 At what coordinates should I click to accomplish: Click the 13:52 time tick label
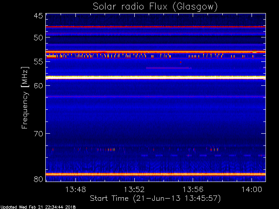click(134, 189)
